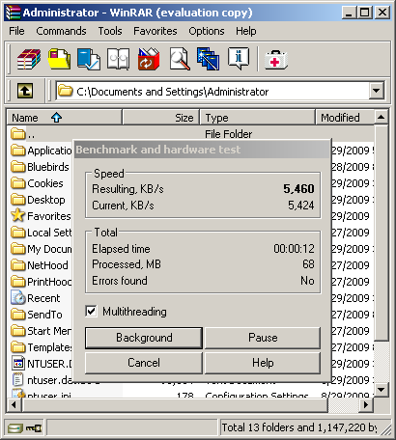Uncheck the Multithreading checkbox
Image resolution: width=396 pixels, height=440 pixels.
pyautogui.click(x=92, y=311)
